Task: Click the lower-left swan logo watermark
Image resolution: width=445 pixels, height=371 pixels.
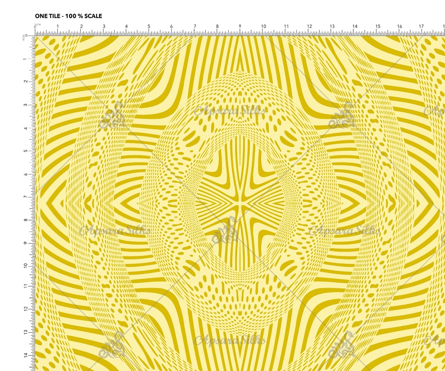Action: (x=112, y=344)
